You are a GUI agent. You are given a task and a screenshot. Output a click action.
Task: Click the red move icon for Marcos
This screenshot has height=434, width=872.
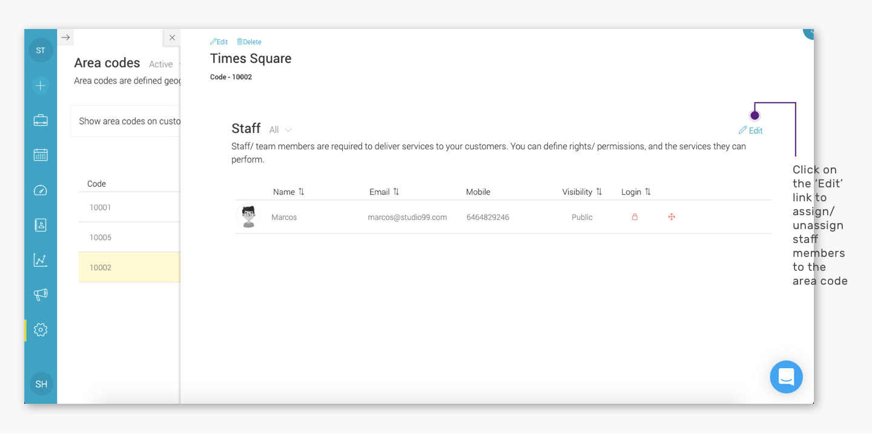(672, 217)
